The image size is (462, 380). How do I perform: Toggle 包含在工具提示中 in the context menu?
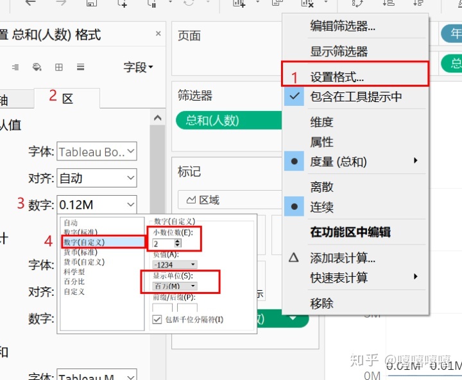click(x=355, y=96)
